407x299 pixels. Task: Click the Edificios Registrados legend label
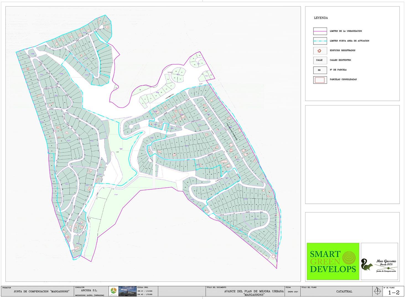pos(342,51)
